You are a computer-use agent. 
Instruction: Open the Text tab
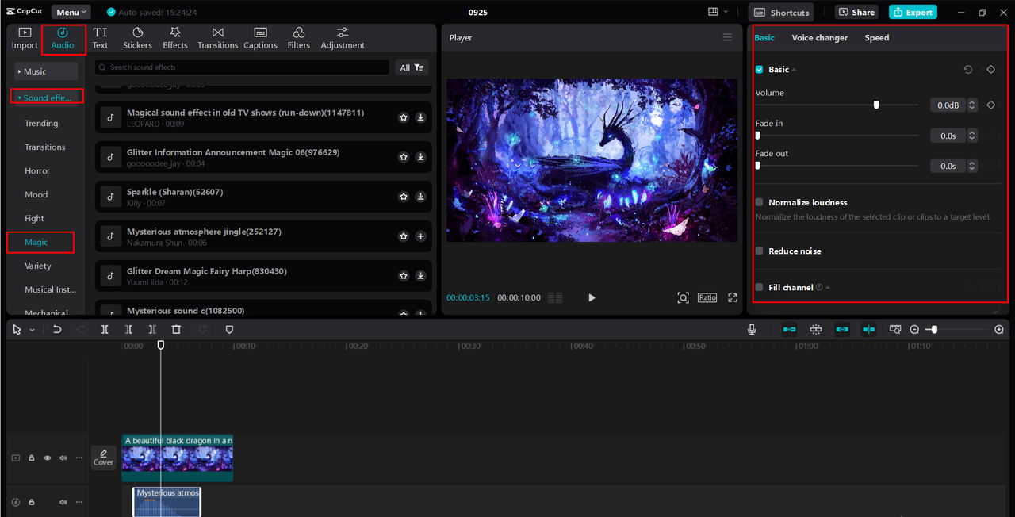(x=100, y=38)
